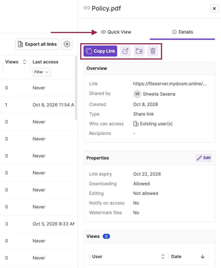Click the Views column header label
Image resolution: width=221 pixels, height=268 pixels.
point(12,62)
